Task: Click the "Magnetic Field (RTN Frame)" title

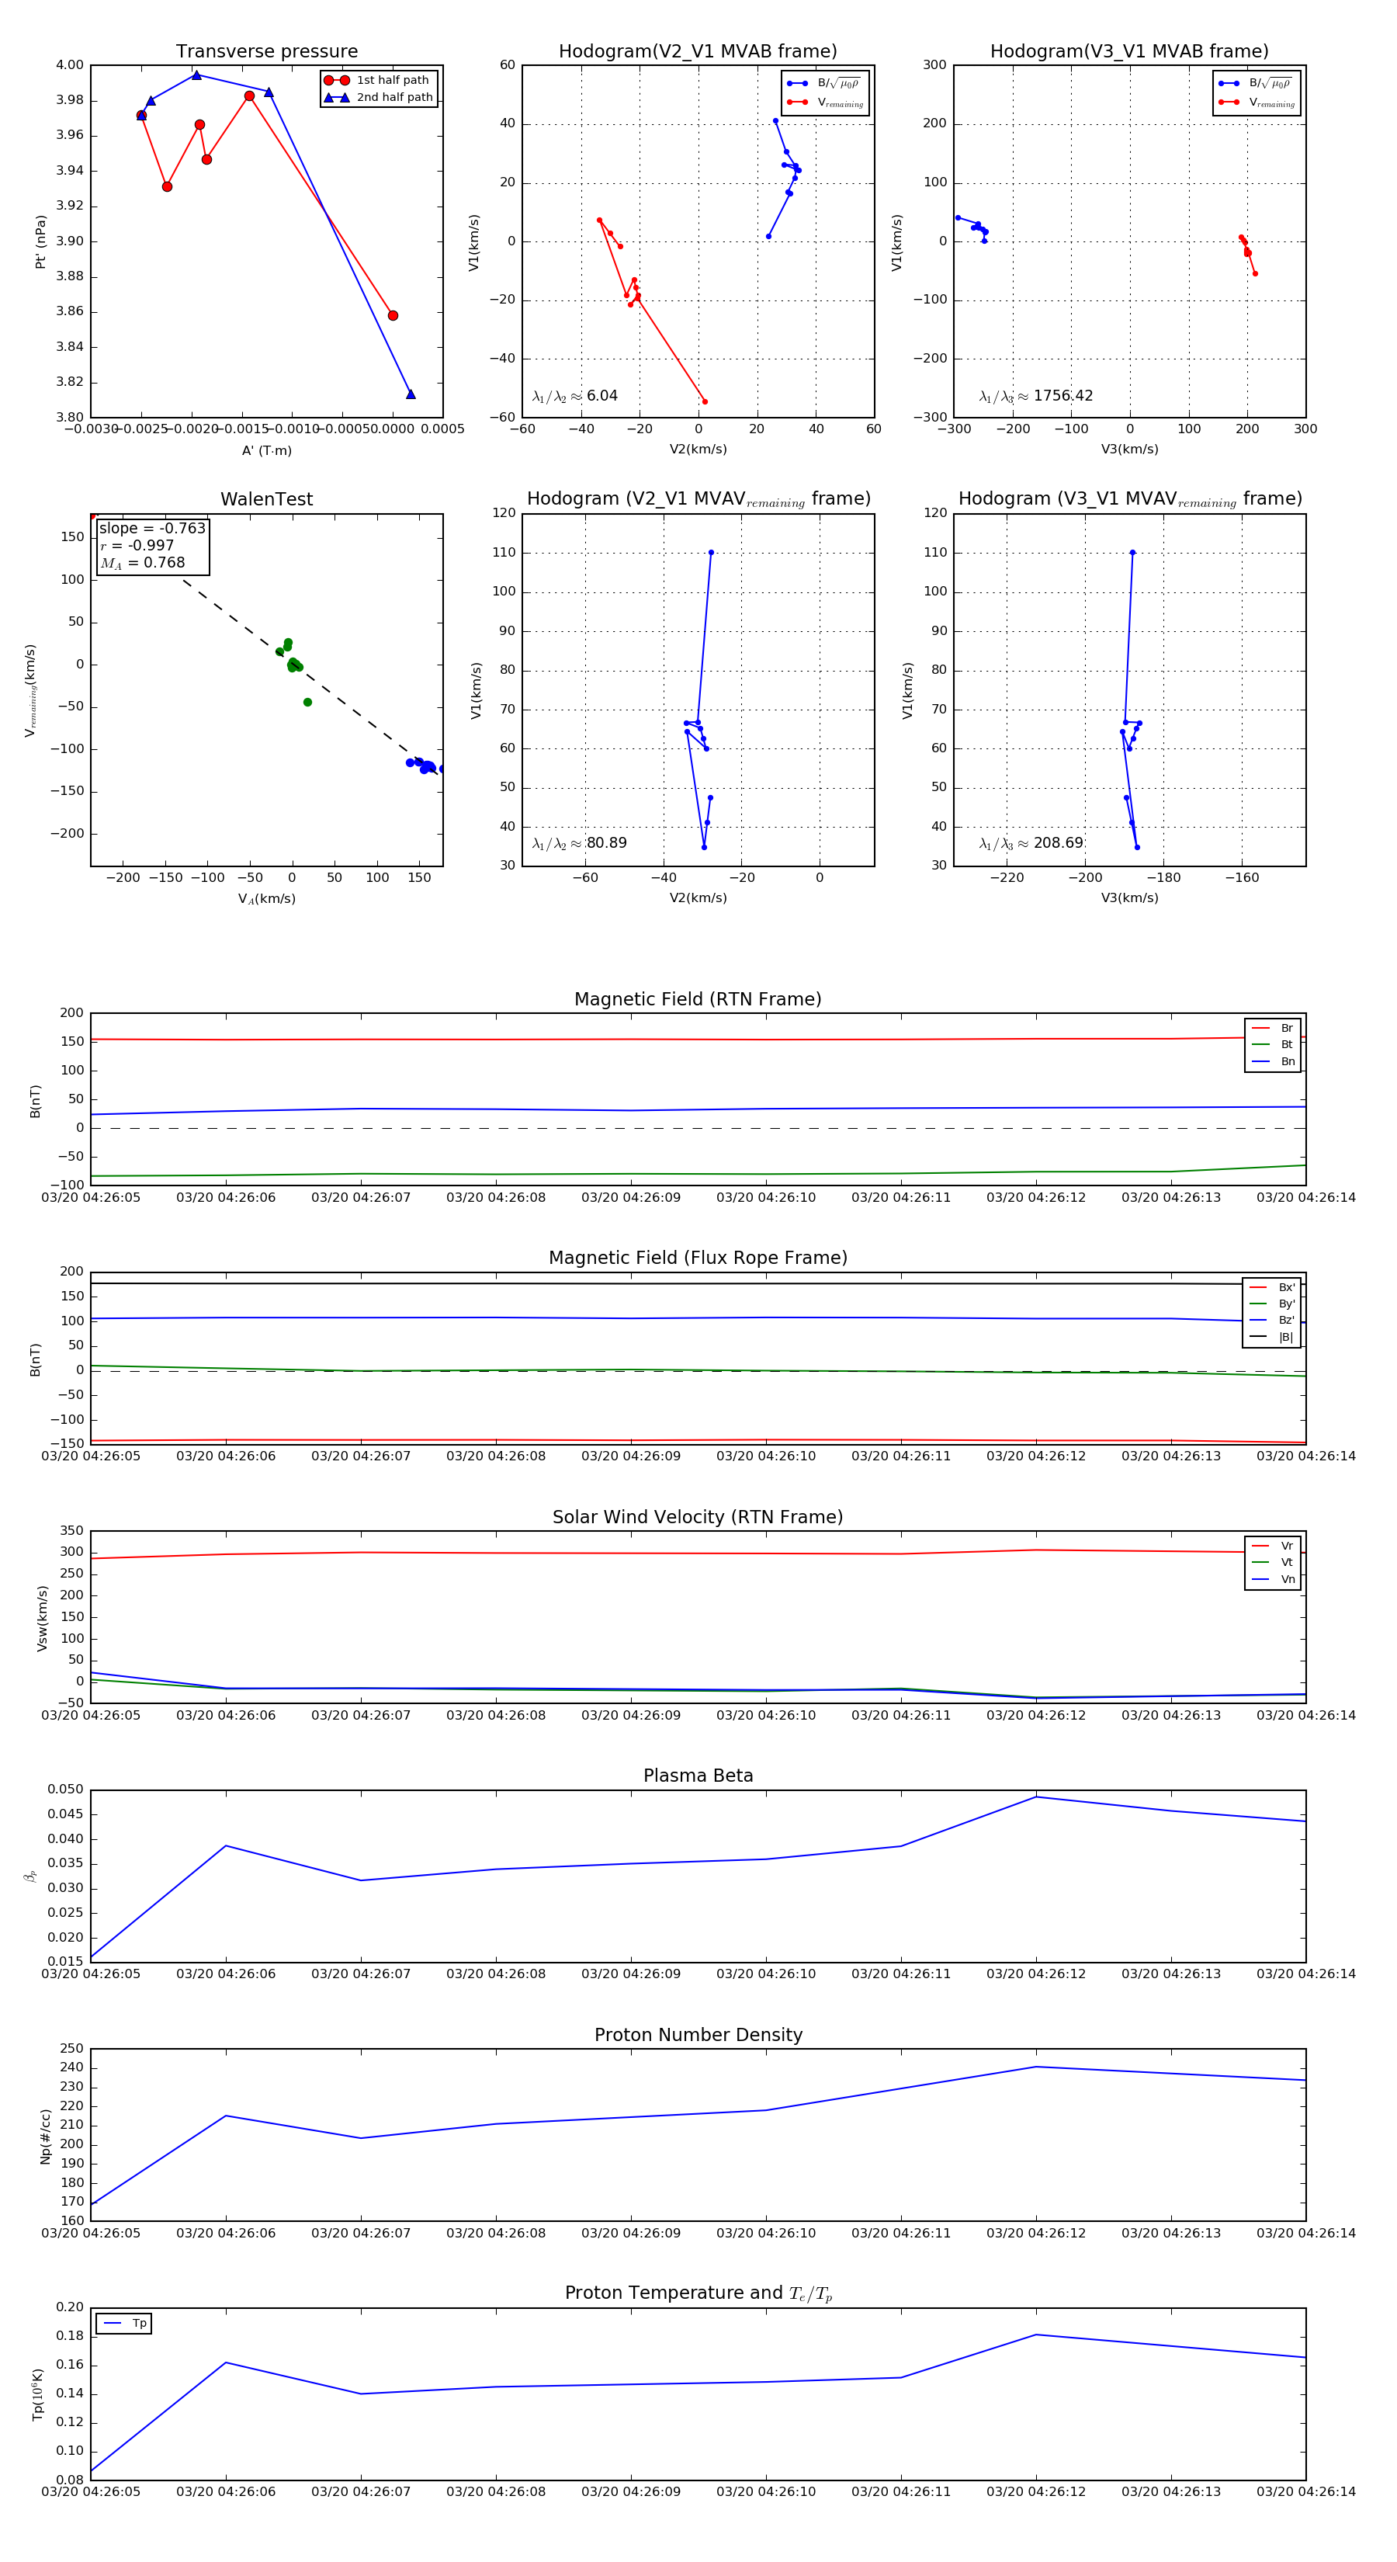Action: click(x=698, y=999)
